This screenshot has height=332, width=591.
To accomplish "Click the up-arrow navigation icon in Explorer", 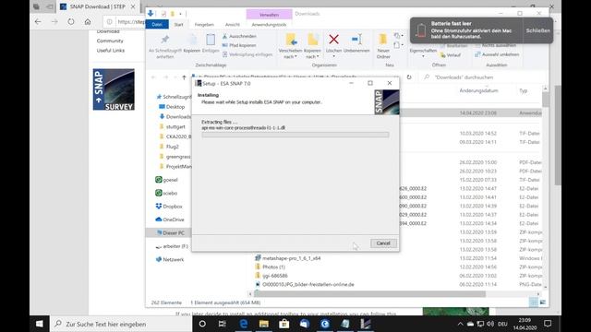I will (184, 77).
